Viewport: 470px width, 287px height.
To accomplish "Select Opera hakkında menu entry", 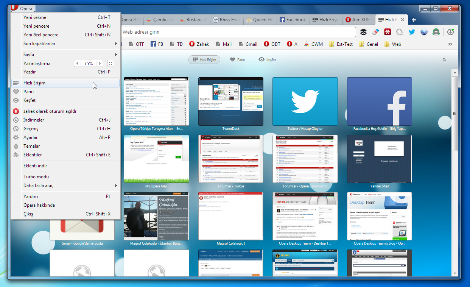I will pyautogui.click(x=65, y=205).
